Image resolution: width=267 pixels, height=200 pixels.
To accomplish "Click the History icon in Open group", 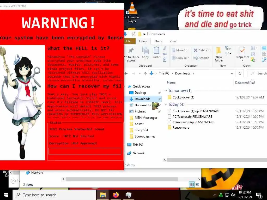I will point(253,60).
